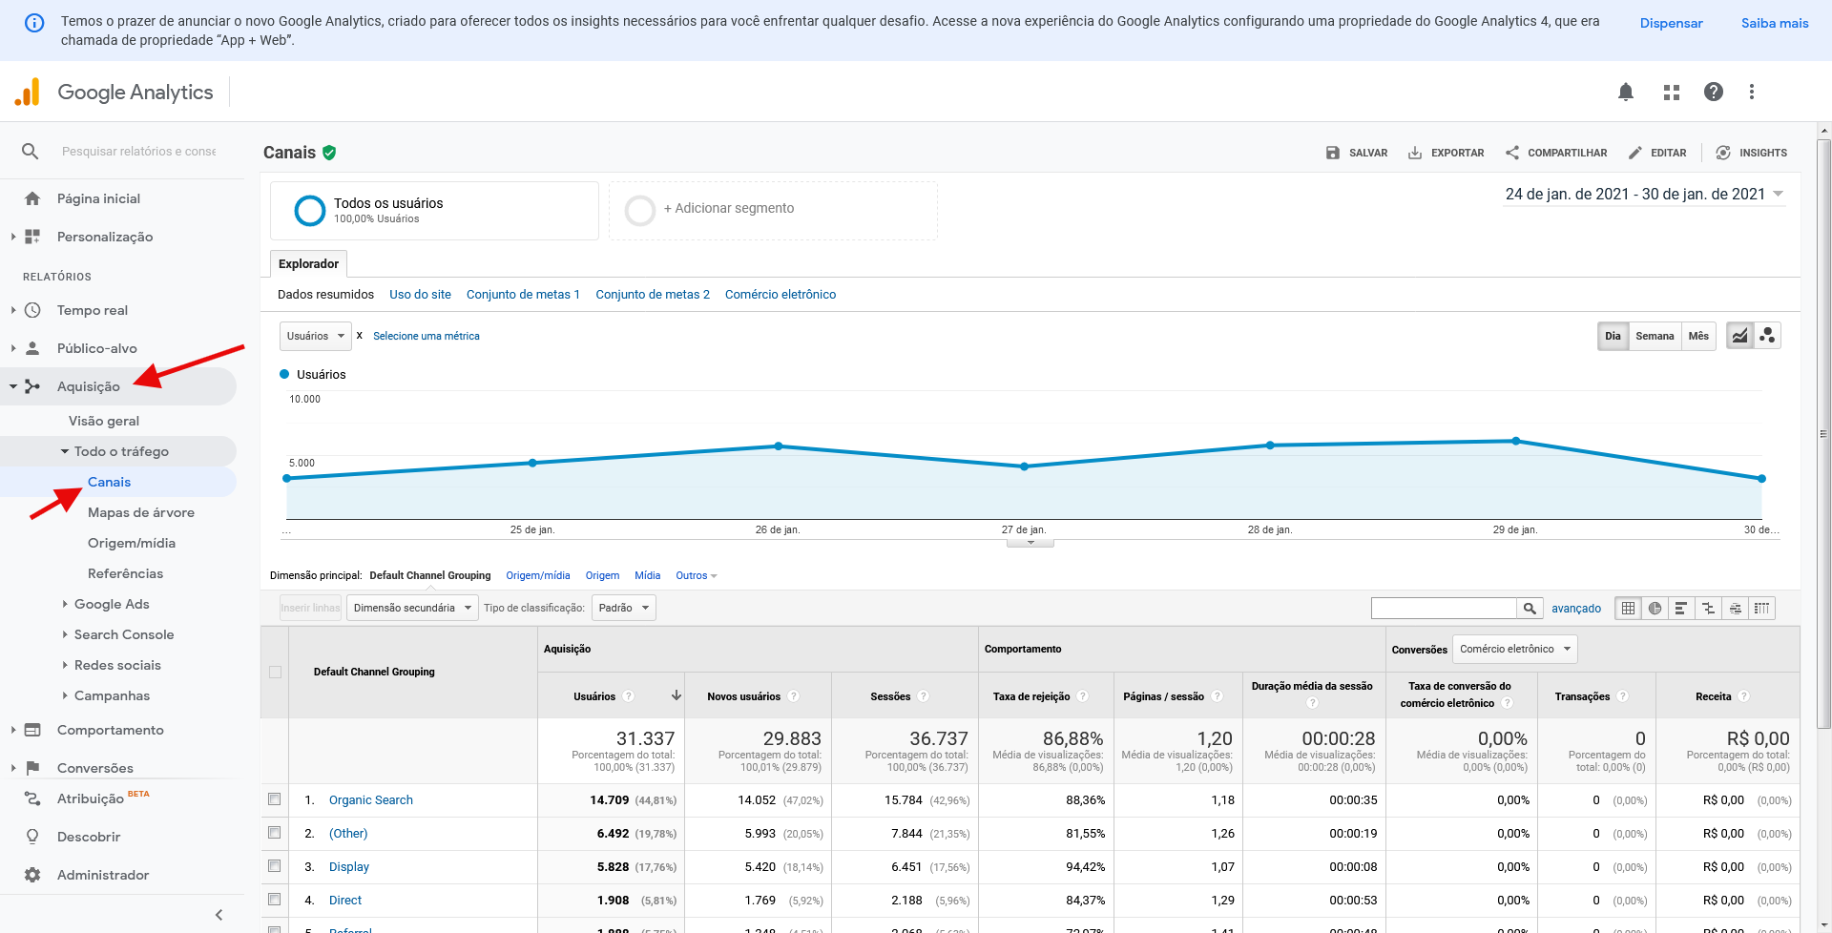Open the top Comércio eletrônico tab
The image size is (1832, 933).
(781, 294)
